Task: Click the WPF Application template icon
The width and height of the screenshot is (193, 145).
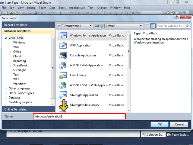Action: pos(63,46)
